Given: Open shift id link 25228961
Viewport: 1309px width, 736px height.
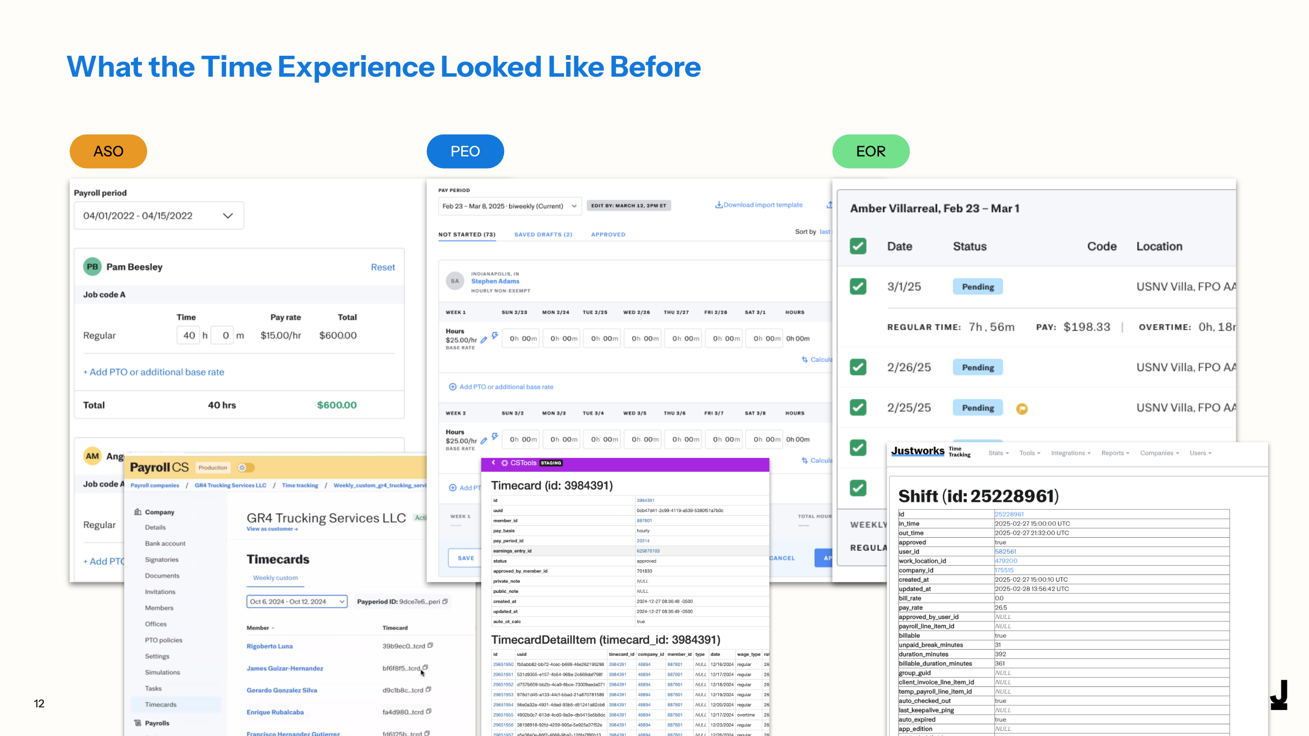Looking at the screenshot, I should (1009, 514).
